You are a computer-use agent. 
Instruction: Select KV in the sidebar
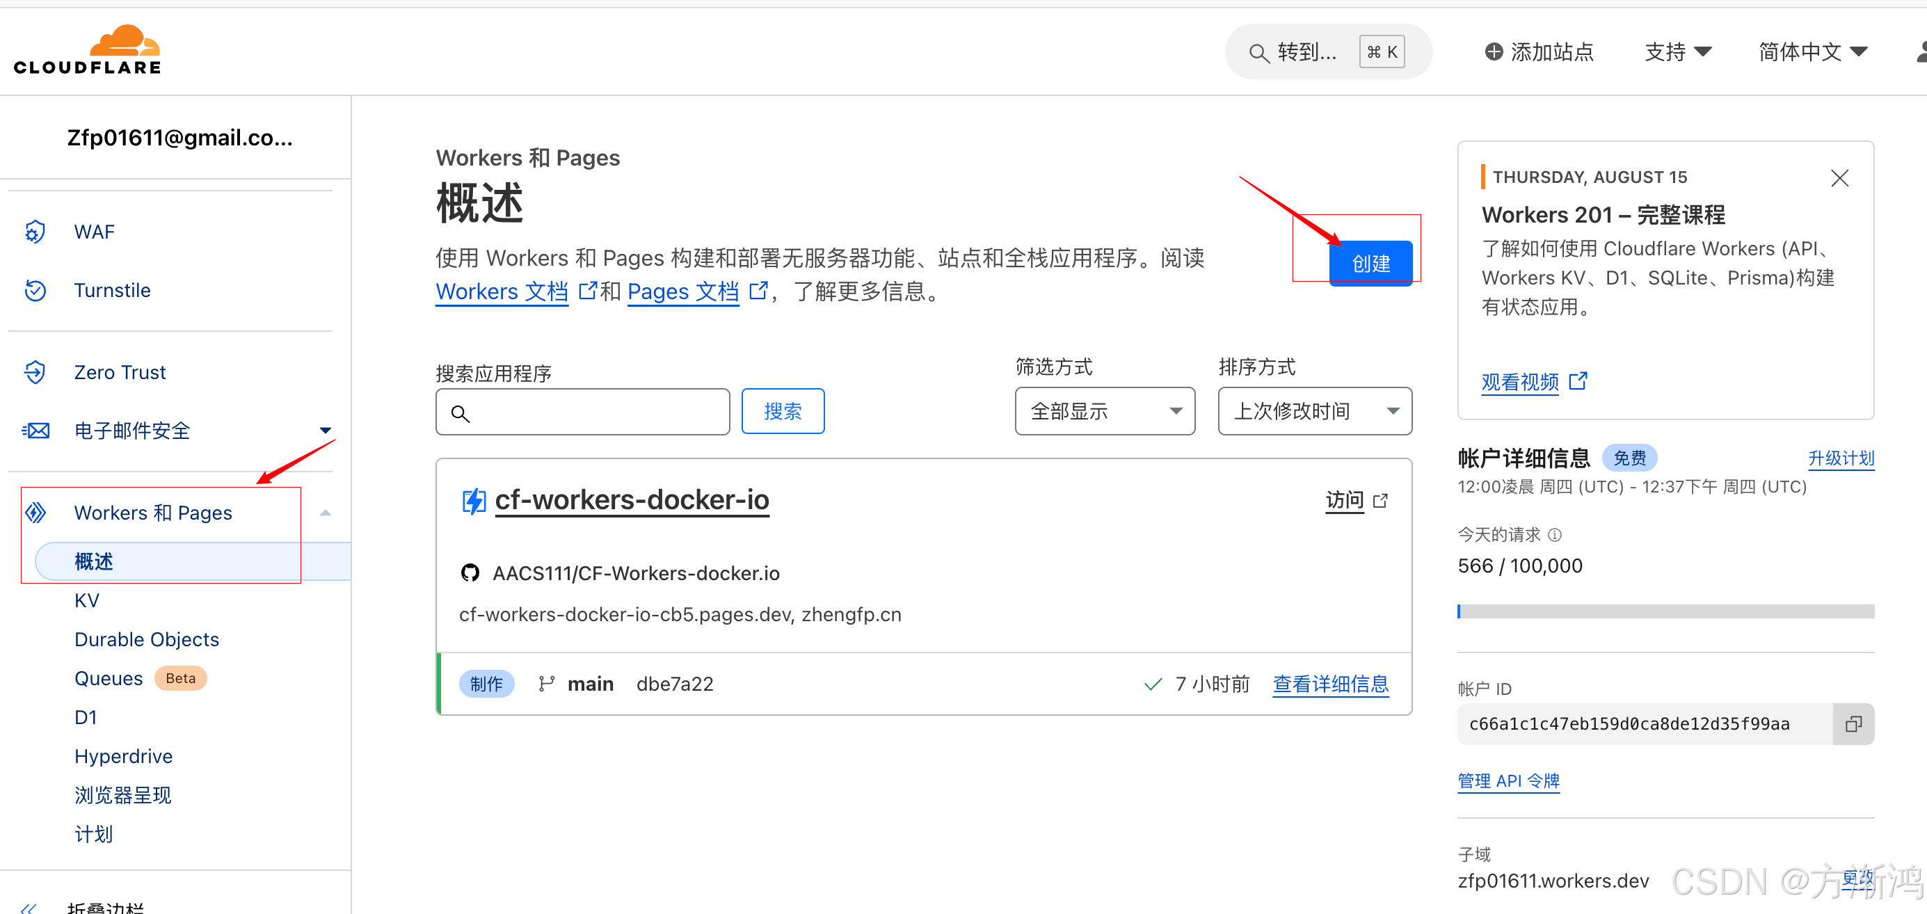pyautogui.click(x=87, y=600)
